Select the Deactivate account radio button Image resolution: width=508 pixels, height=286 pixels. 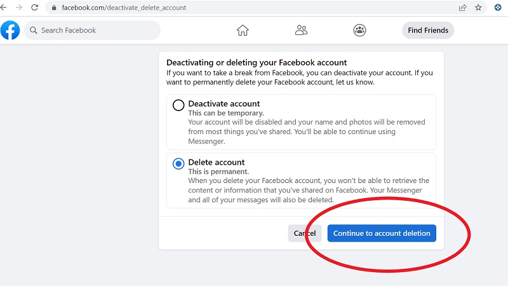[178, 106]
